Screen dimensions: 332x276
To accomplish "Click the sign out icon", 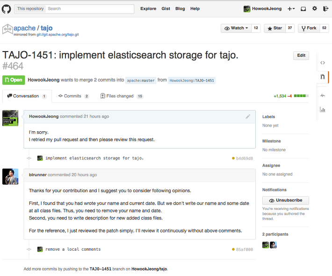I will [x=325, y=9].
